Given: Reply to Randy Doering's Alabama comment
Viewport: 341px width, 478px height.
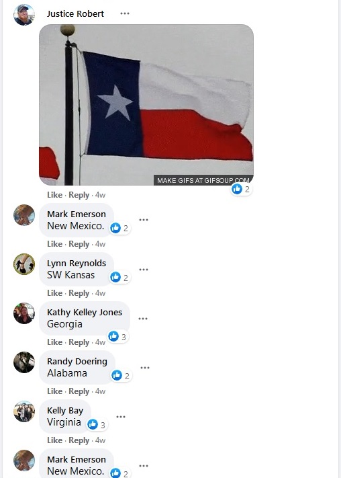Looking at the screenshot, I should click(79, 391).
